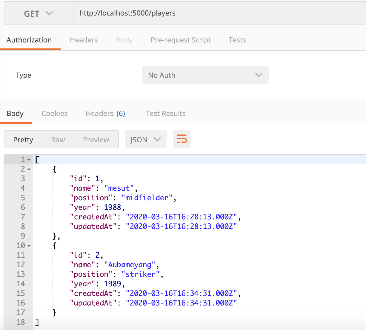Click the wrap lines icon
This screenshot has width=366, height=330.
click(182, 139)
